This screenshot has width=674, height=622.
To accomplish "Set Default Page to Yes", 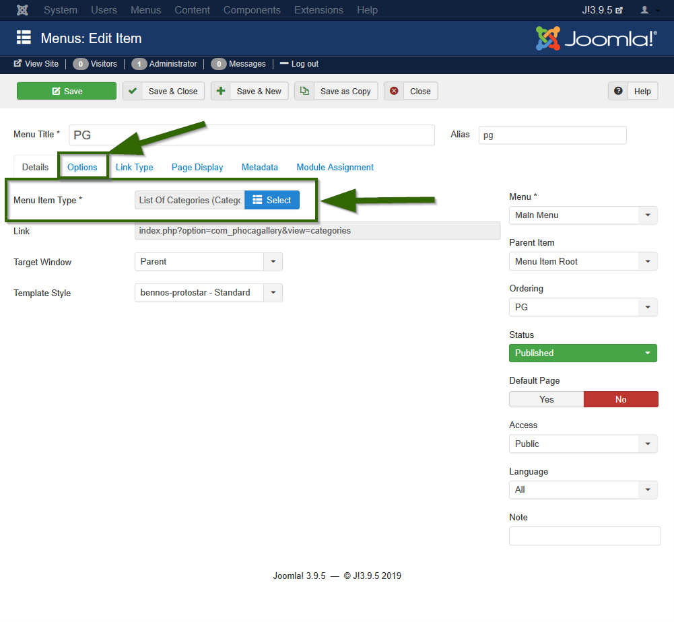I will coord(546,399).
